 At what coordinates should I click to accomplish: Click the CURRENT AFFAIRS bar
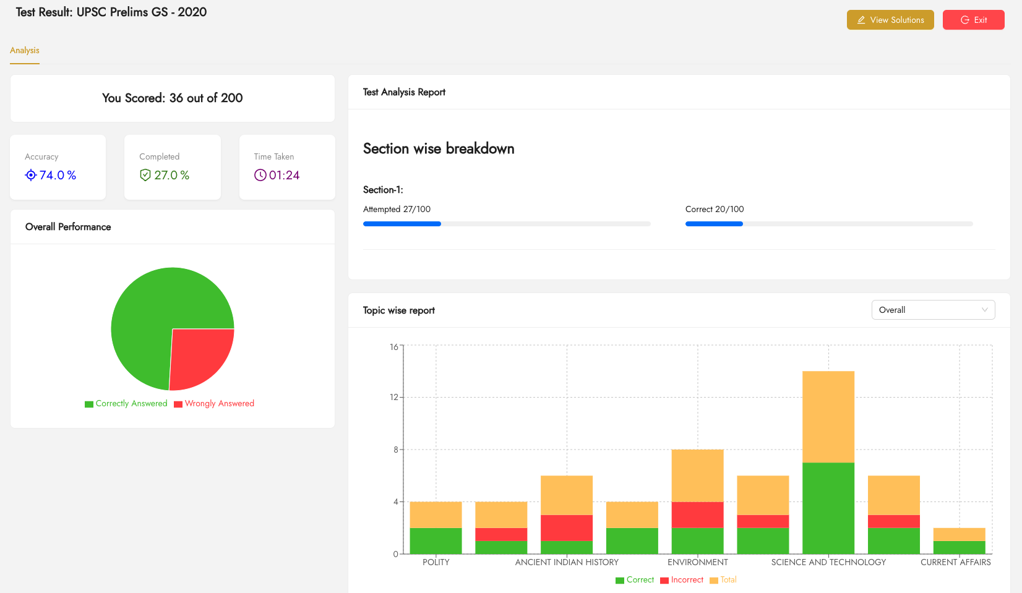tap(959, 541)
